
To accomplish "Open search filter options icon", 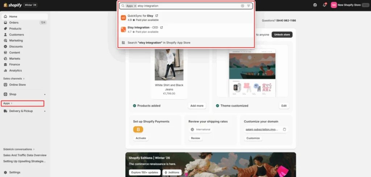I will [x=249, y=6].
